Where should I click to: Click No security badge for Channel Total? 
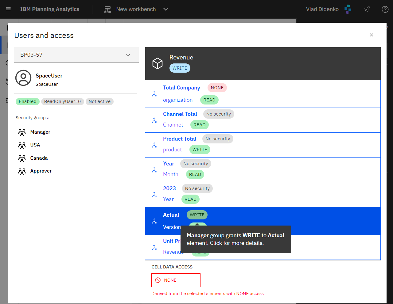[x=219, y=114]
